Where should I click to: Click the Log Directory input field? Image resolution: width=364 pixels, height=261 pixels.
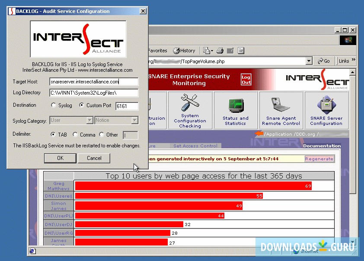point(94,93)
